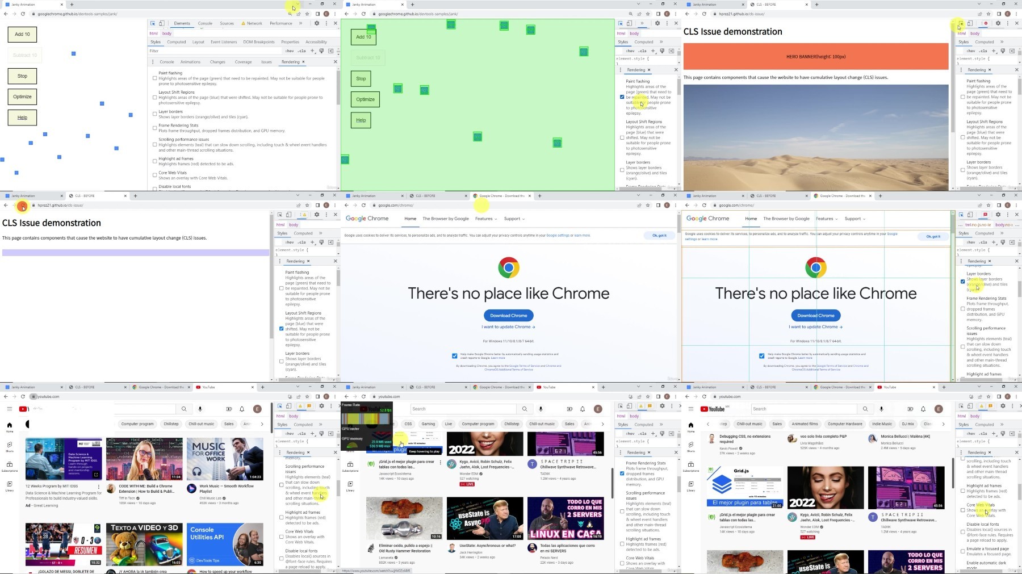Open the Coverage drawer tab
The height and width of the screenshot is (574, 1022).
click(243, 62)
